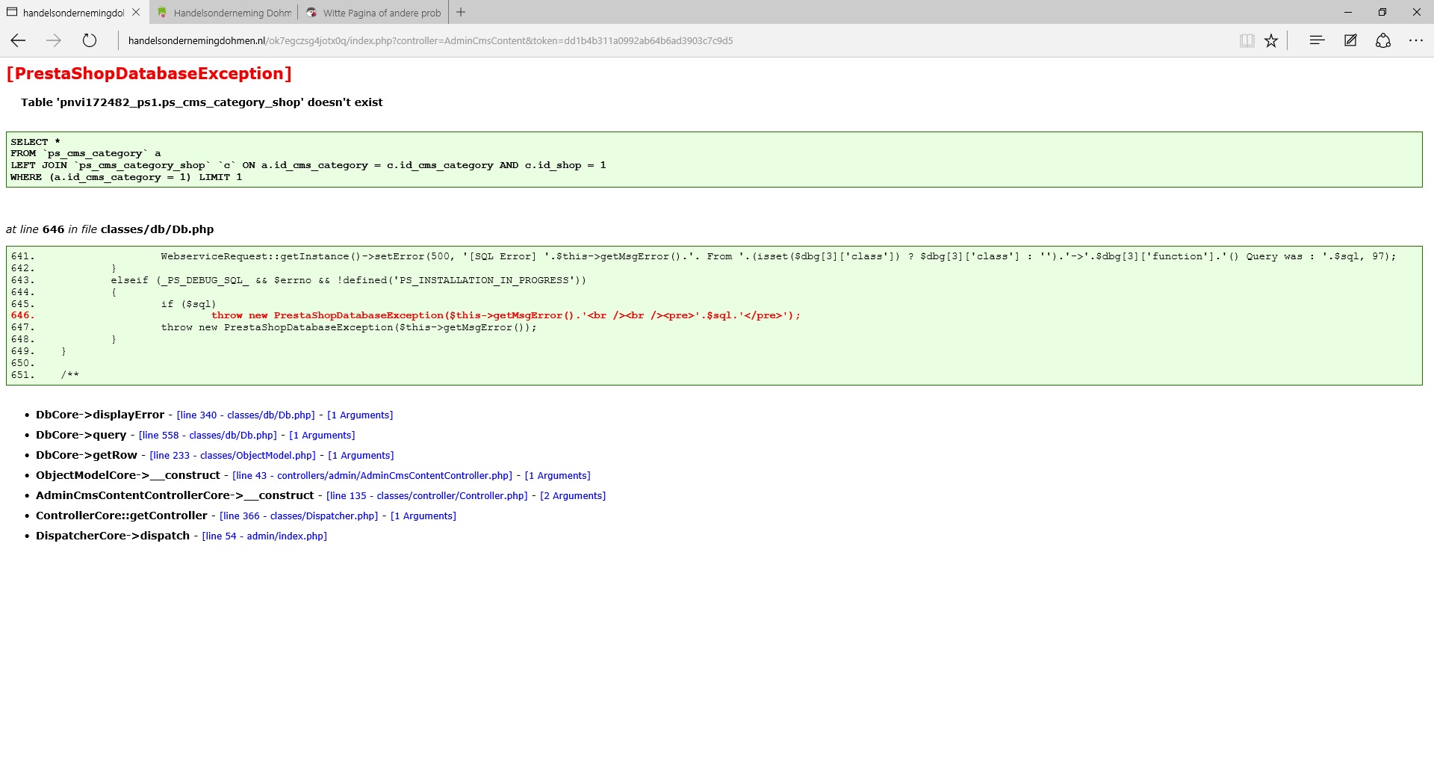Open line 43 AdminCmsContentController.php link
Screen dimensions: 1434x777
point(372,476)
